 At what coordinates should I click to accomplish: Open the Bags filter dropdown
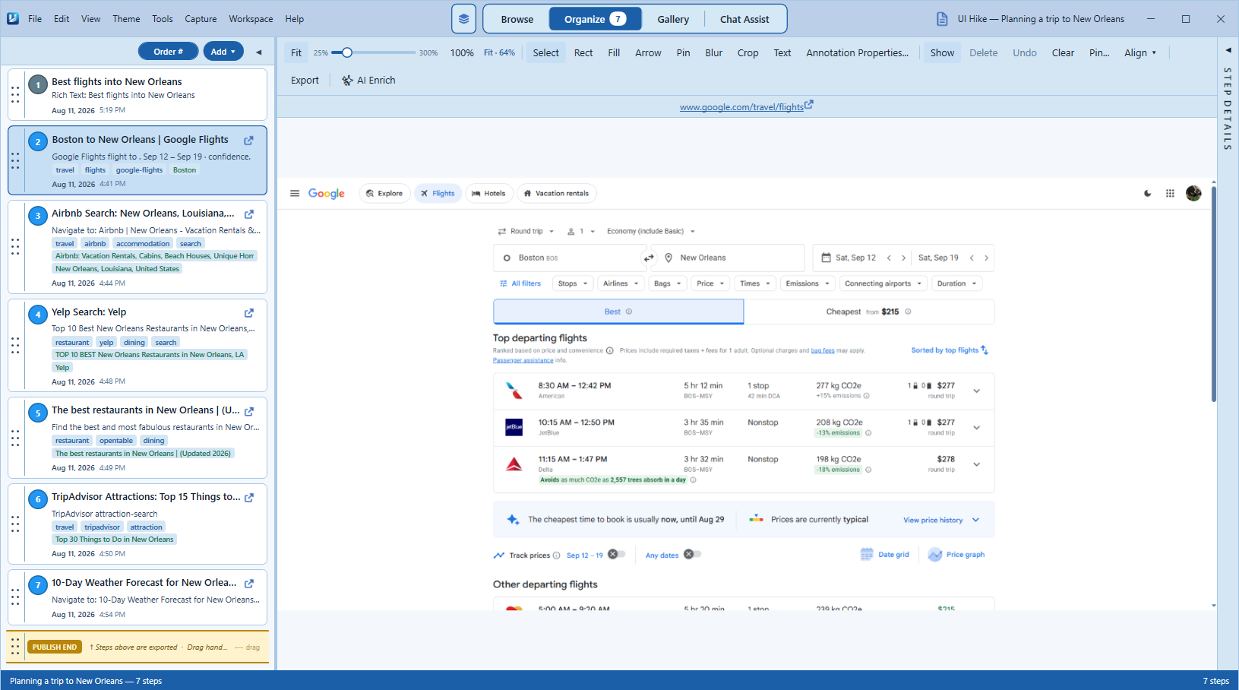click(x=668, y=284)
